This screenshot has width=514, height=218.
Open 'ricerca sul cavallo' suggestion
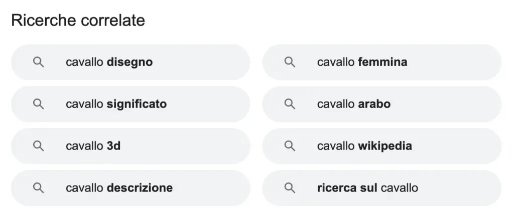[x=382, y=188]
